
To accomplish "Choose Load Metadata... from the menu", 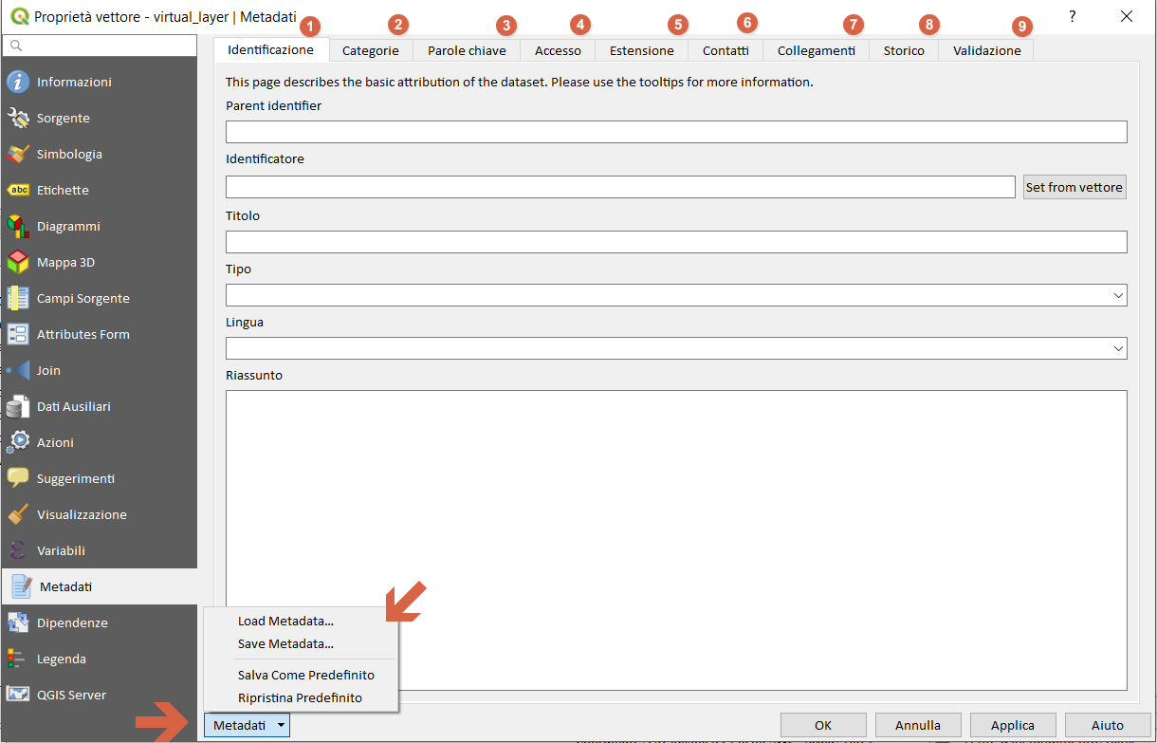I will click(285, 622).
